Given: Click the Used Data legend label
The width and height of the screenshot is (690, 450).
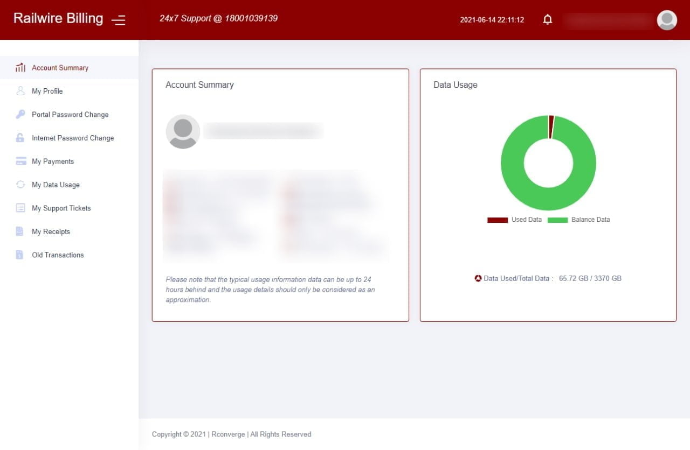Looking at the screenshot, I should [527, 220].
